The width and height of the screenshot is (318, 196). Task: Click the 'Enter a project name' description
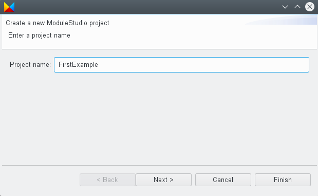pyautogui.click(x=39, y=35)
